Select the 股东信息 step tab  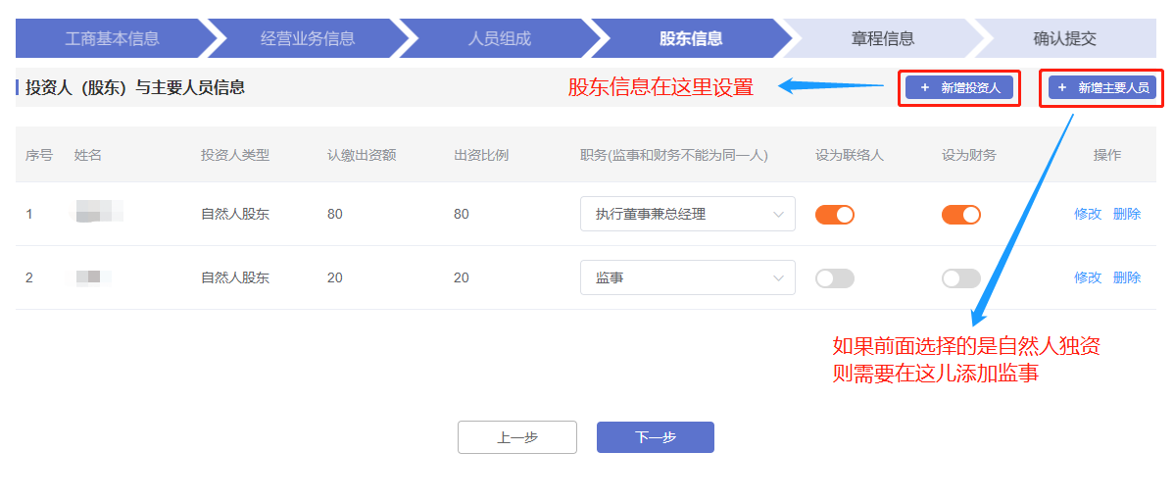pos(691,39)
